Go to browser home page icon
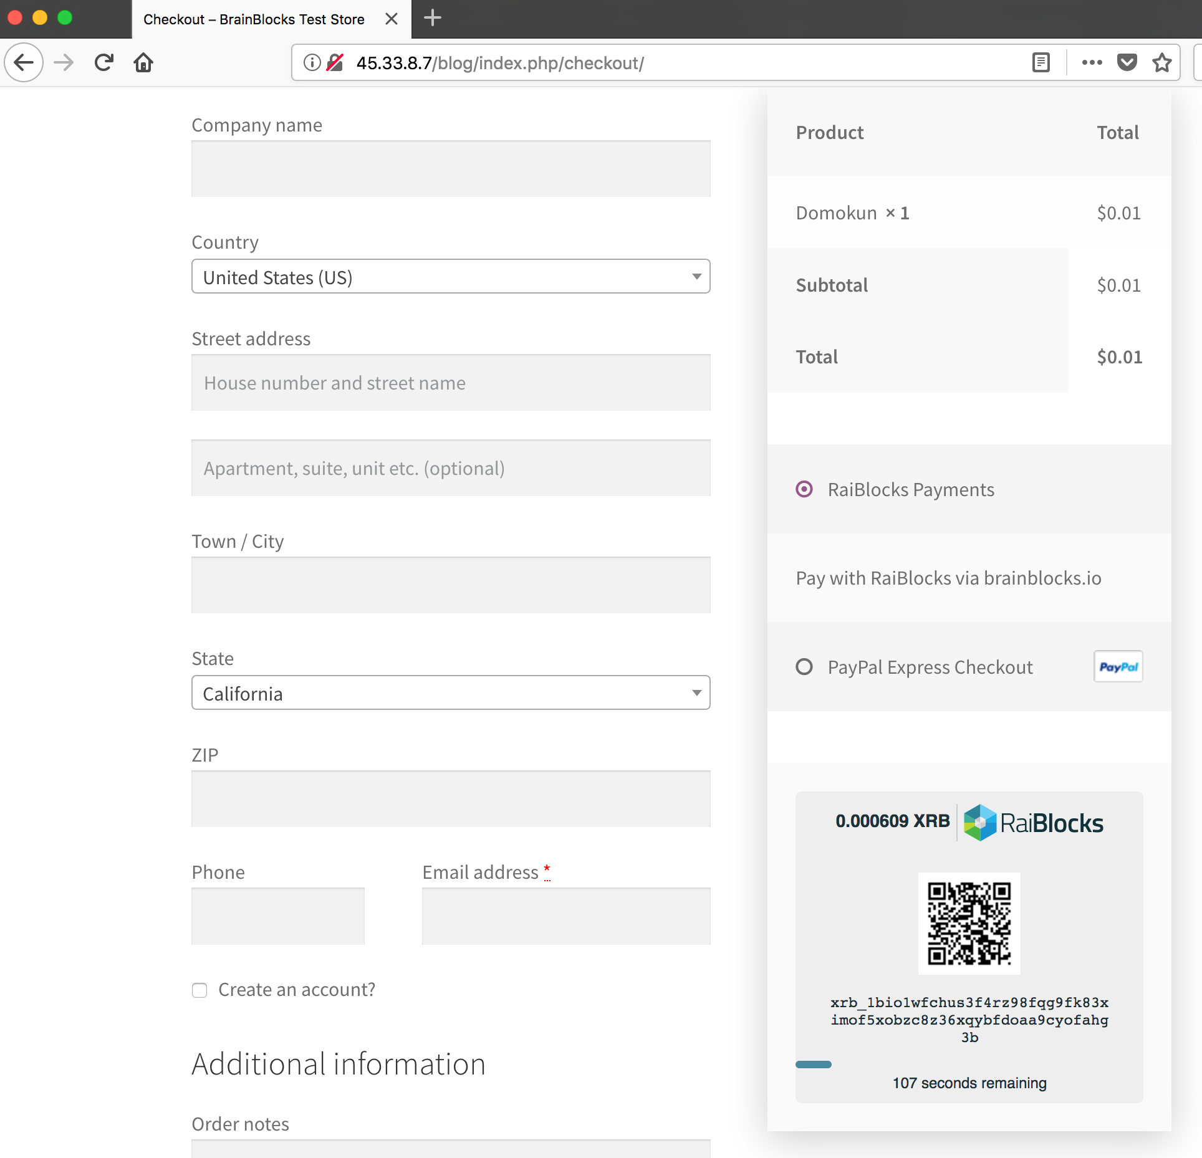 point(143,62)
